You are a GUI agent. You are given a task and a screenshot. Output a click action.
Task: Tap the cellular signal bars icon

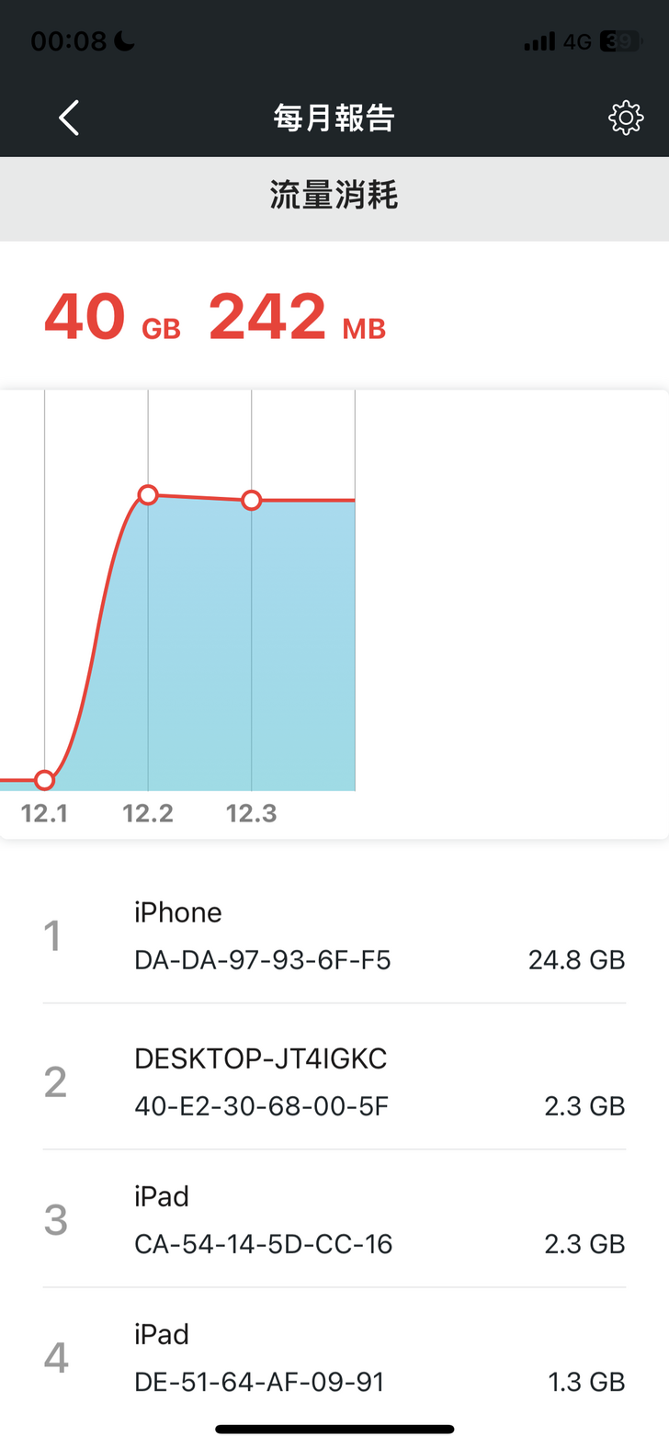pos(539,41)
